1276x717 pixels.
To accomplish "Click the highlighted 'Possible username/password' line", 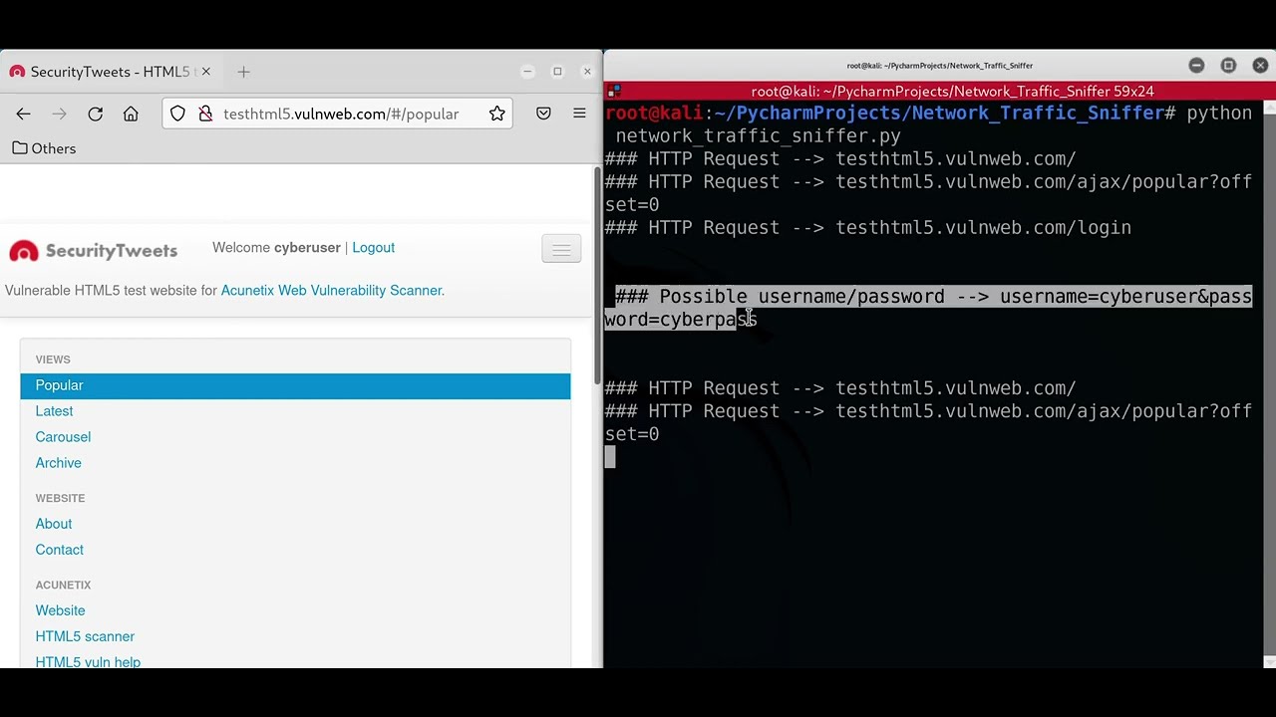I will (x=928, y=308).
